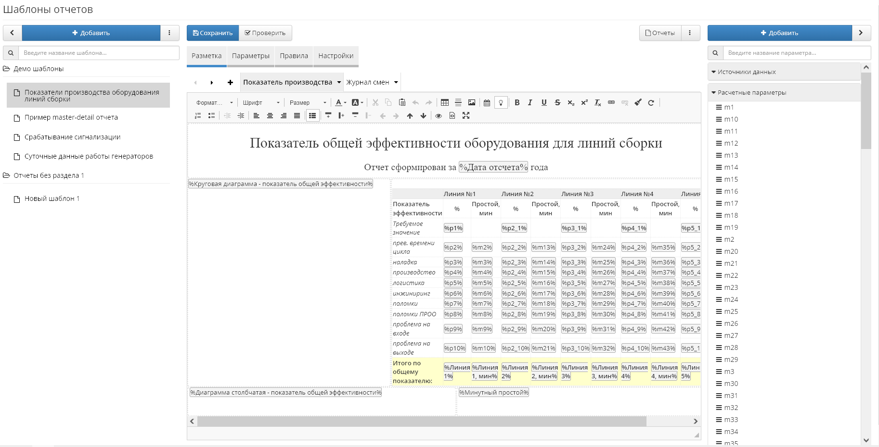Add a new template with the left Добавить button
879x447 pixels.
[91, 33]
